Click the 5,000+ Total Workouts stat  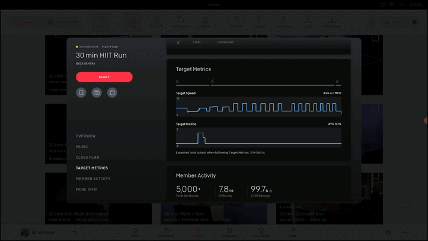point(189,191)
